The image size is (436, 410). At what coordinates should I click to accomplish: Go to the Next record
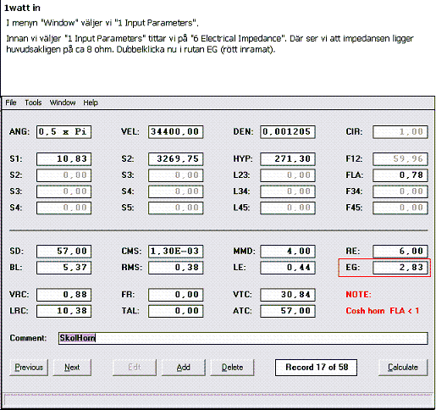pyautogui.click(x=72, y=368)
